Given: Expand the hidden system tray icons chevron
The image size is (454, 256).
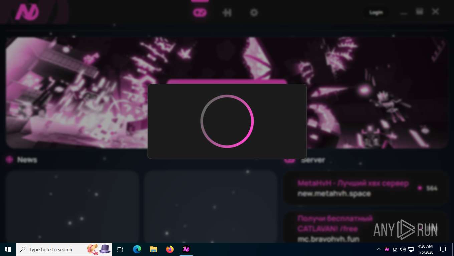Looking at the screenshot, I should pyautogui.click(x=379, y=249).
